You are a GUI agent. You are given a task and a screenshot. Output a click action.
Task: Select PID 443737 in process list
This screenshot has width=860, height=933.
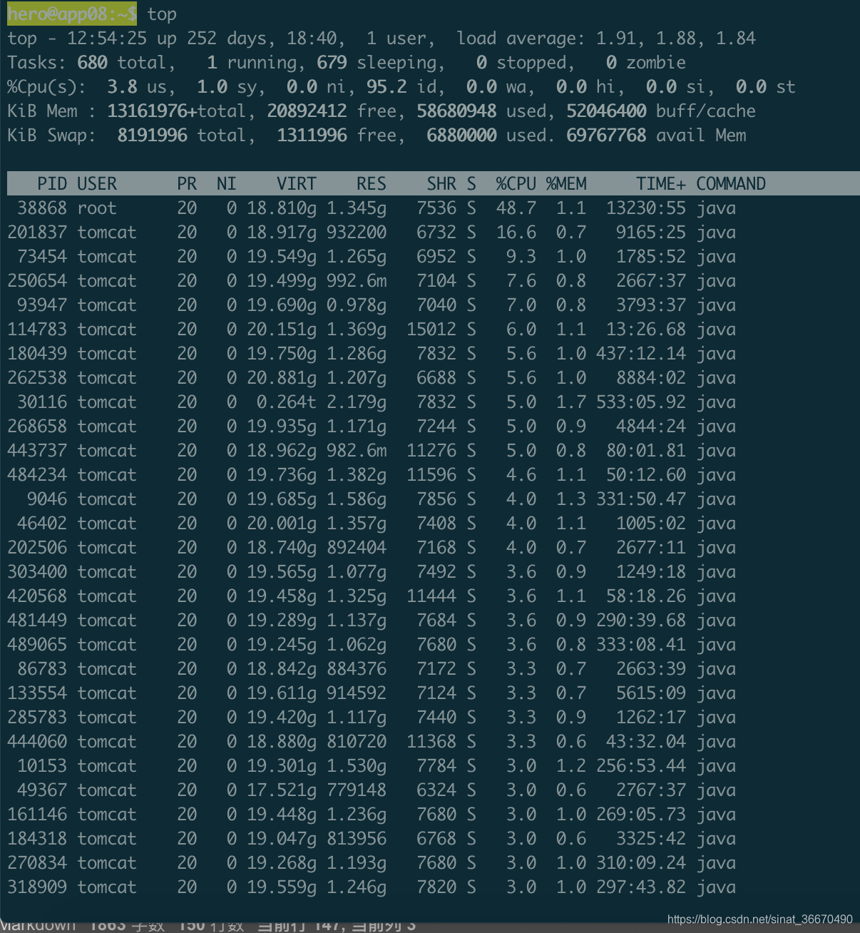click(x=37, y=450)
